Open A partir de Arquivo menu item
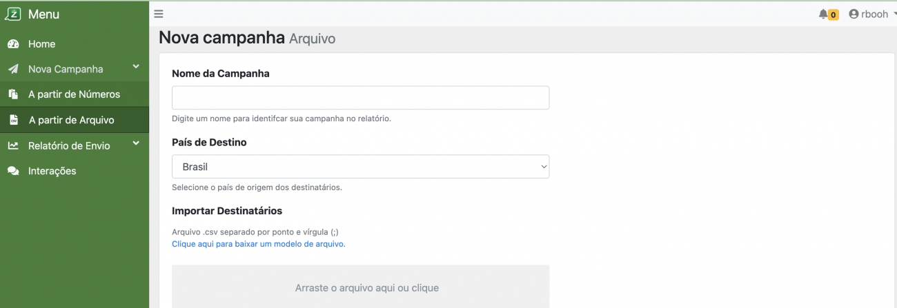This screenshot has width=897, height=308. [75, 120]
